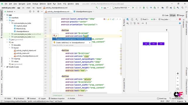Open the VCS menu
Image resolution: width=188 pixels, height=105 pixels.
pos(65,4)
